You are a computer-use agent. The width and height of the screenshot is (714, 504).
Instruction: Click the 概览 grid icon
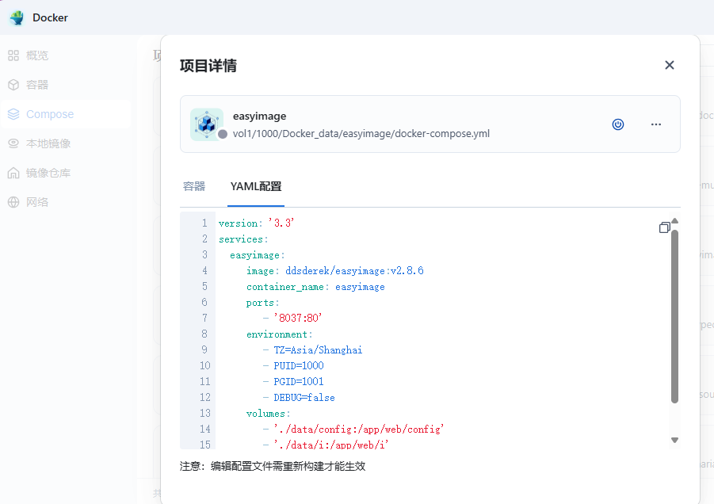coord(13,55)
